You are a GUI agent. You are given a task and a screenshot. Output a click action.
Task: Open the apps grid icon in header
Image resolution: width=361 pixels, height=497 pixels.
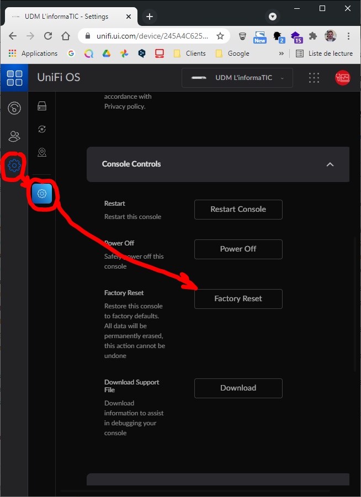pos(314,78)
